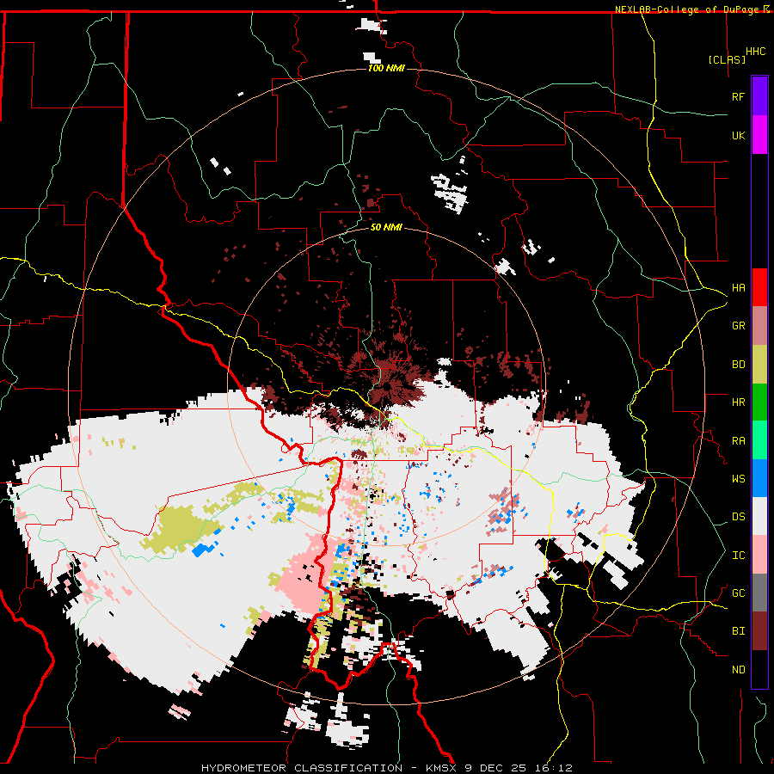The width and height of the screenshot is (774, 774).
Task: Click the RF purple legend swatch
Action: (x=759, y=96)
